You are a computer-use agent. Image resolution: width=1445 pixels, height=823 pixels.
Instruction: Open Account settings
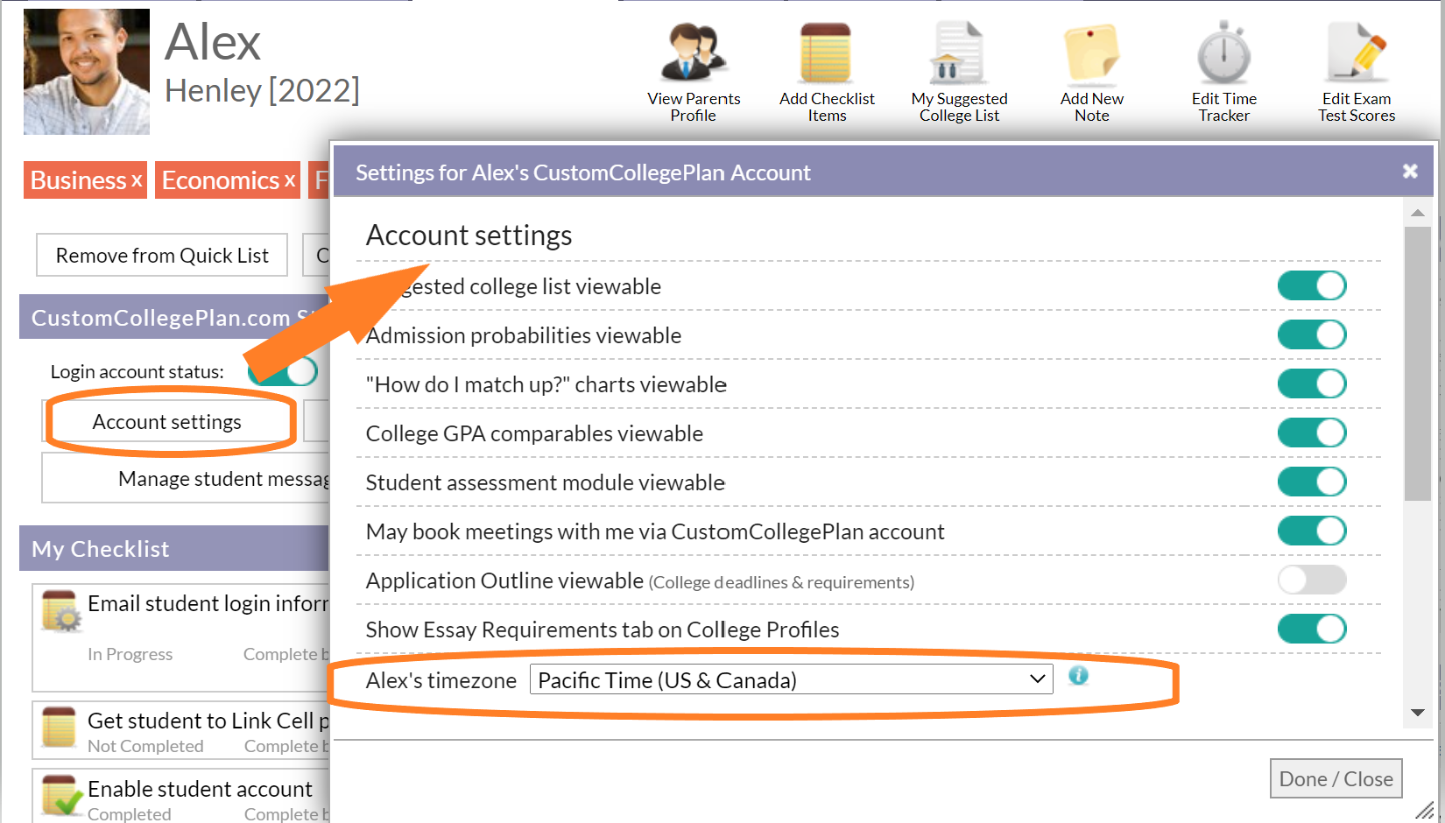coord(166,421)
